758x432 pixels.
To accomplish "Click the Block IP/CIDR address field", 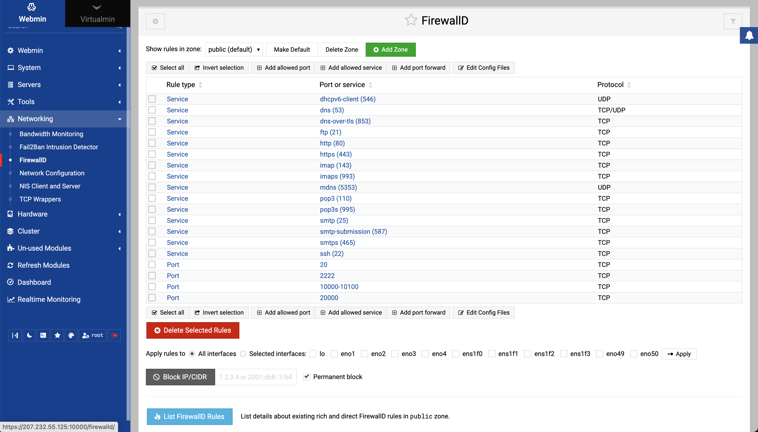I will click(x=255, y=377).
